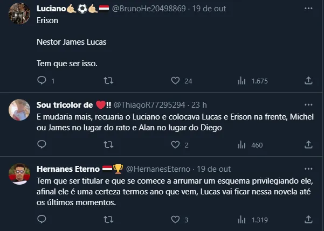Open more menu on ThiagoR77295294's tweet
The image size is (324, 231).
pyautogui.click(x=308, y=104)
